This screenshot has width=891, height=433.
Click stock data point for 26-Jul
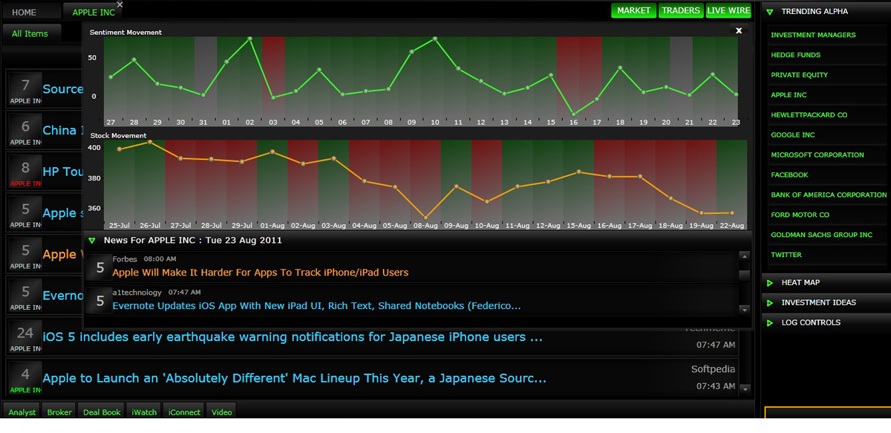click(x=150, y=142)
